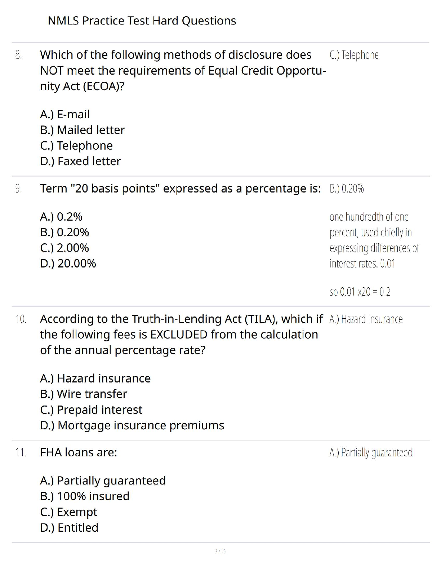Choose the 'B.) 100% insured' option

(x=85, y=496)
